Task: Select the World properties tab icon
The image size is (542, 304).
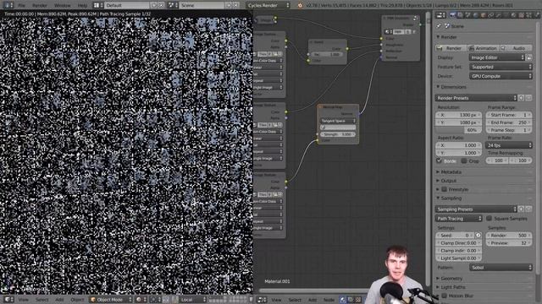Action: pyautogui.click(x=475, y=15)
